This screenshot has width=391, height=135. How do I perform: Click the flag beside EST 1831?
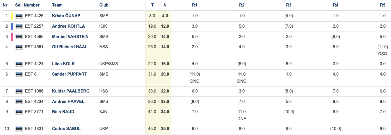19,129
